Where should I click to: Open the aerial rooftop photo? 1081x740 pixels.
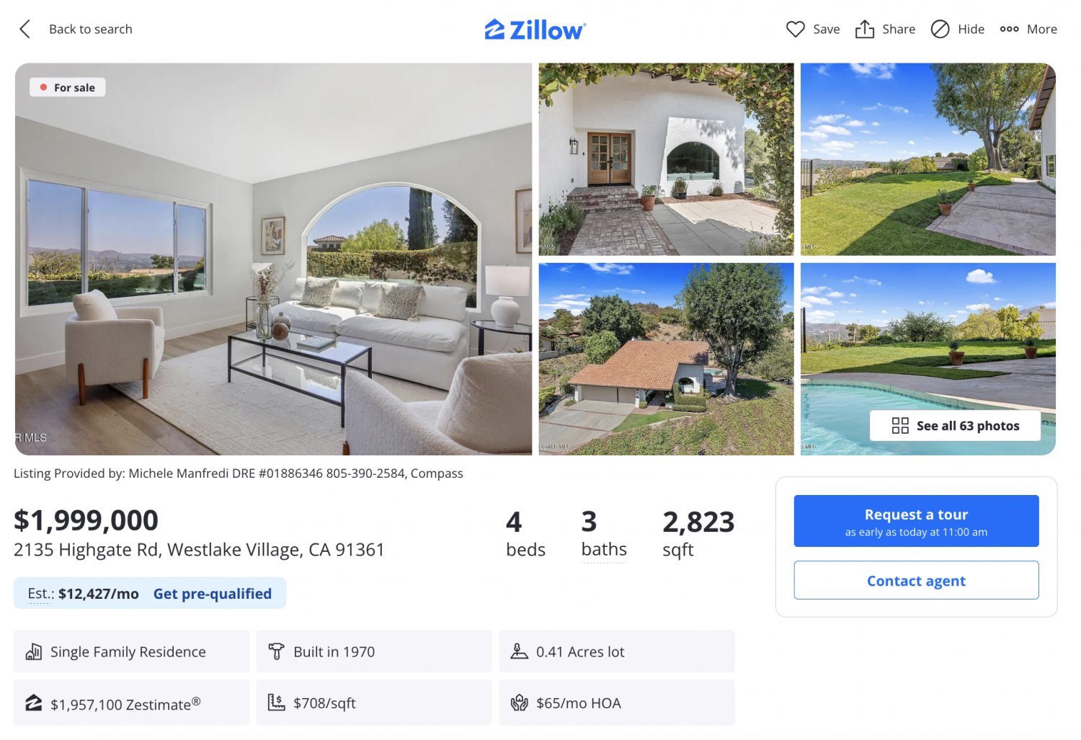(666, 359)
